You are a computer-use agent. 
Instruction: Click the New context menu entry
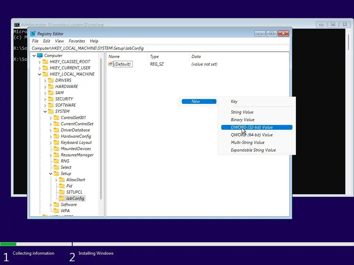pos(199,101)
